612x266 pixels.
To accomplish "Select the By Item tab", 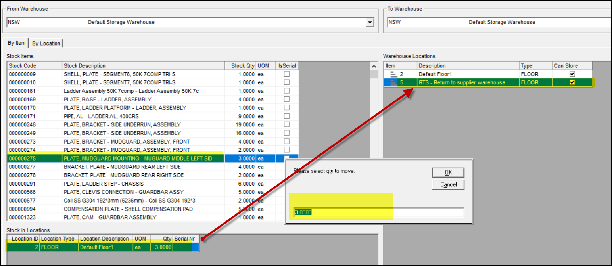I will coord(17,43).
